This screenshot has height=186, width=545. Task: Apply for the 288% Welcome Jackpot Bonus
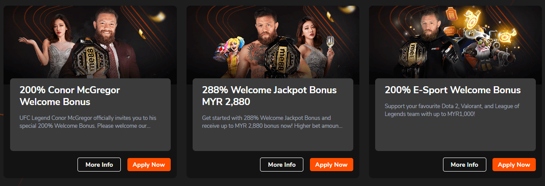331,165
